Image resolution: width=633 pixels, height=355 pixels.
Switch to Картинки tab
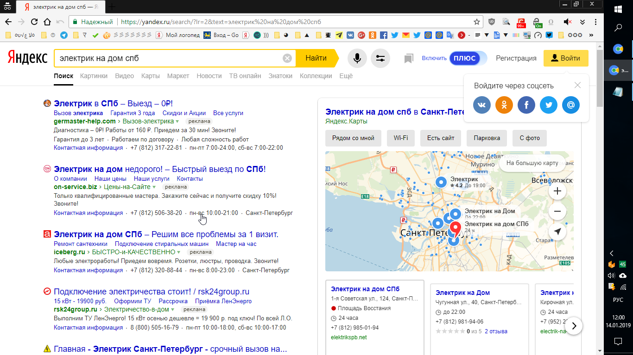(94, 76)
